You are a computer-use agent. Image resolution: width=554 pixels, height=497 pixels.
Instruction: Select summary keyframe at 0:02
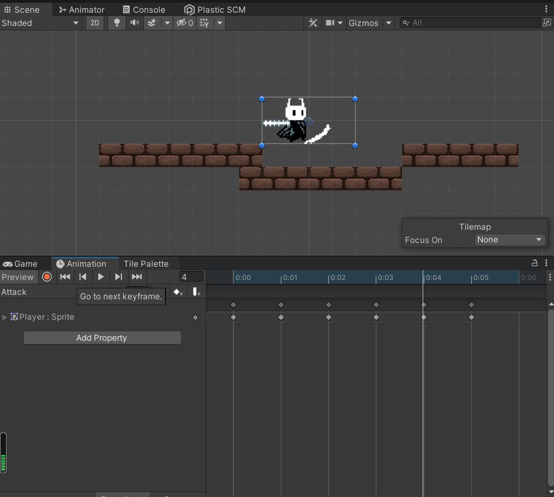pyautogui.click(x=328, y=305)
